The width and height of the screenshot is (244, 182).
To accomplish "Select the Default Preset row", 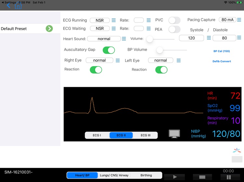I will (30, 28).
